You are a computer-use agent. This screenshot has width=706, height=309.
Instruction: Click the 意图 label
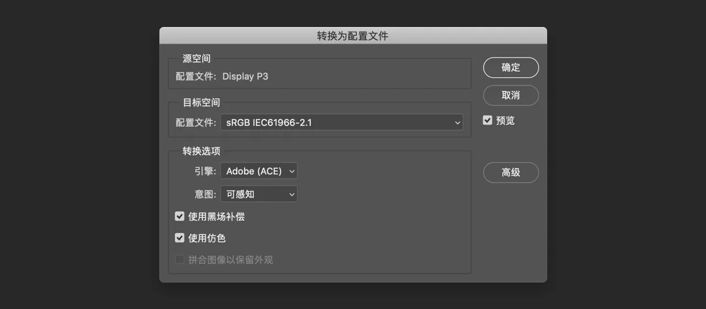point(205,194)
